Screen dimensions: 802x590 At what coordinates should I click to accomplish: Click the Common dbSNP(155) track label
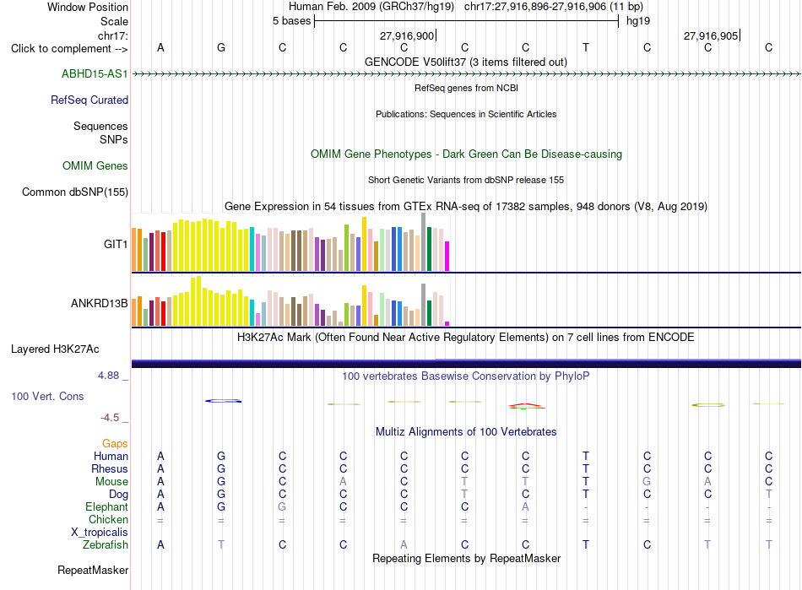pyautogui.click(x=75, y=192)
